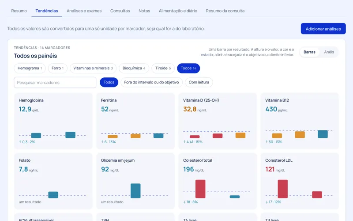Select the Tiroide panel chip
Viewport: 353px width, 221px height.
(163, 68)
